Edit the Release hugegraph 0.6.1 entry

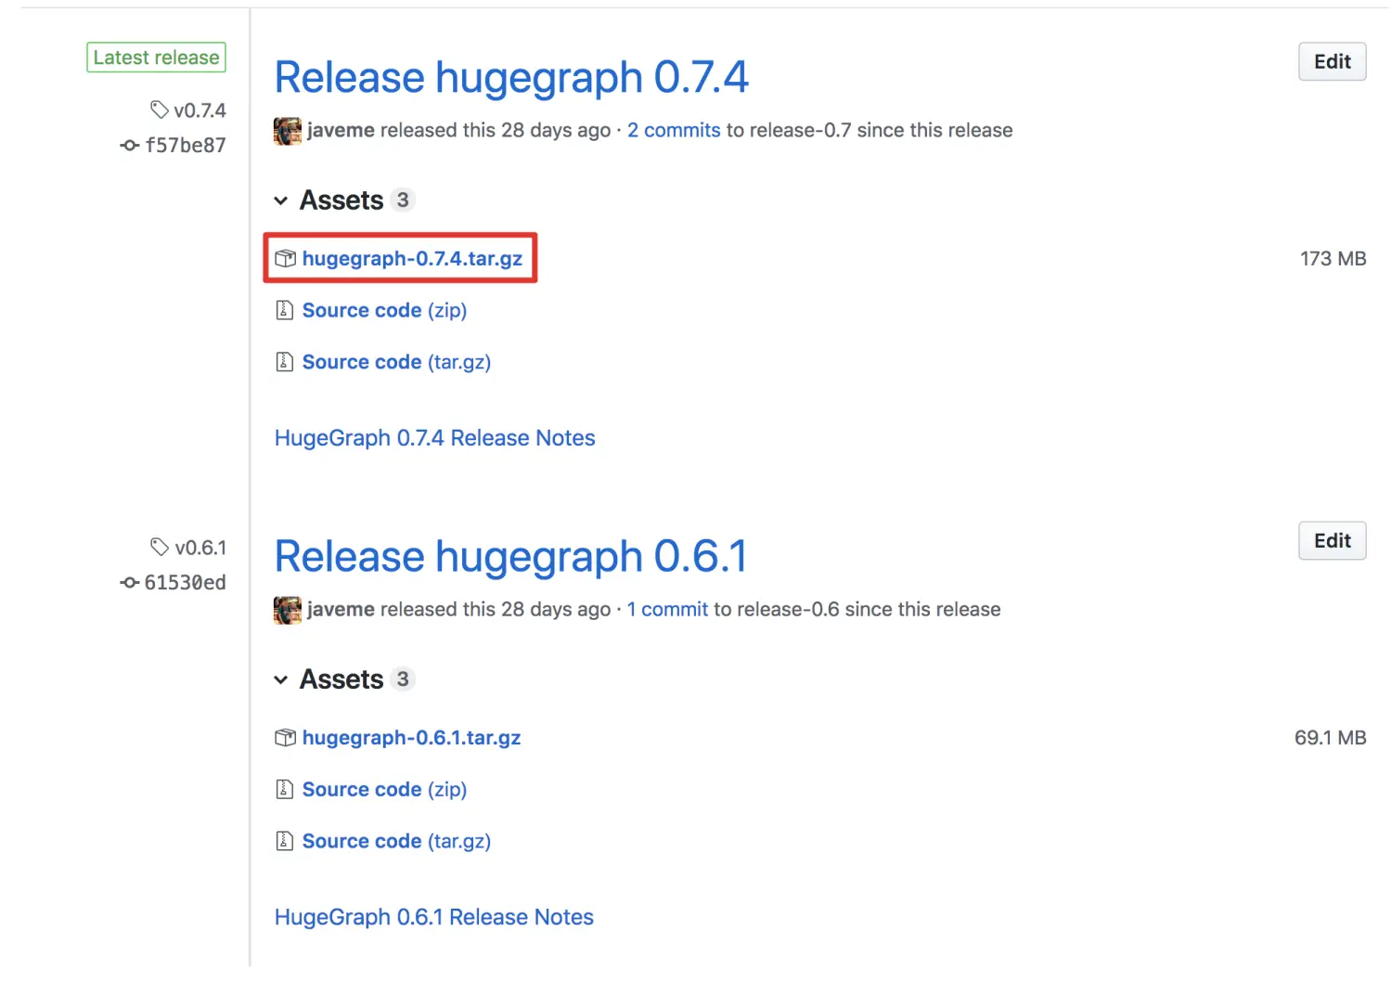click(1332, 540)
